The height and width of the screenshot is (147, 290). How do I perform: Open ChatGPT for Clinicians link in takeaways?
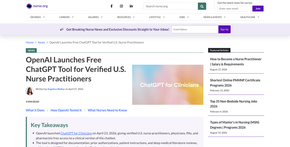click(76, 133)
